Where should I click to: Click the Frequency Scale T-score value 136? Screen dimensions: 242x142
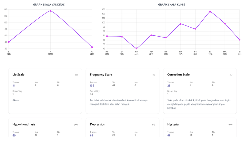[x=92, y=86]
